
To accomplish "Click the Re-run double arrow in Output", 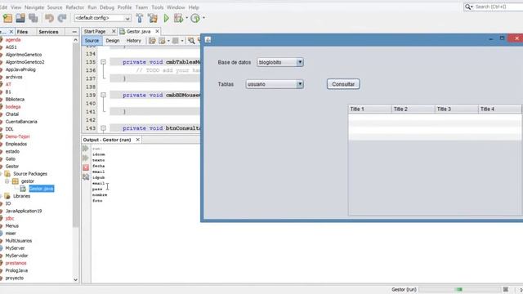I will pyautogui.click(x=86, y=149).
